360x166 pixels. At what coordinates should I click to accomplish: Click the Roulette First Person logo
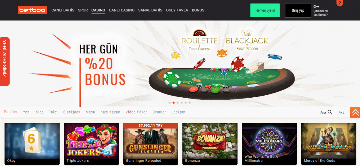(x=199, y=40)
